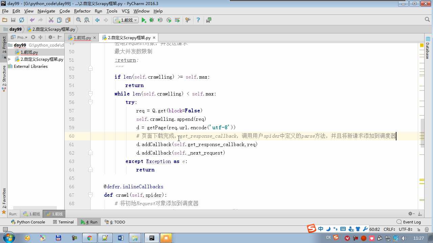
Task: Open the Refactor menu
Action: [x=82, y=11]
